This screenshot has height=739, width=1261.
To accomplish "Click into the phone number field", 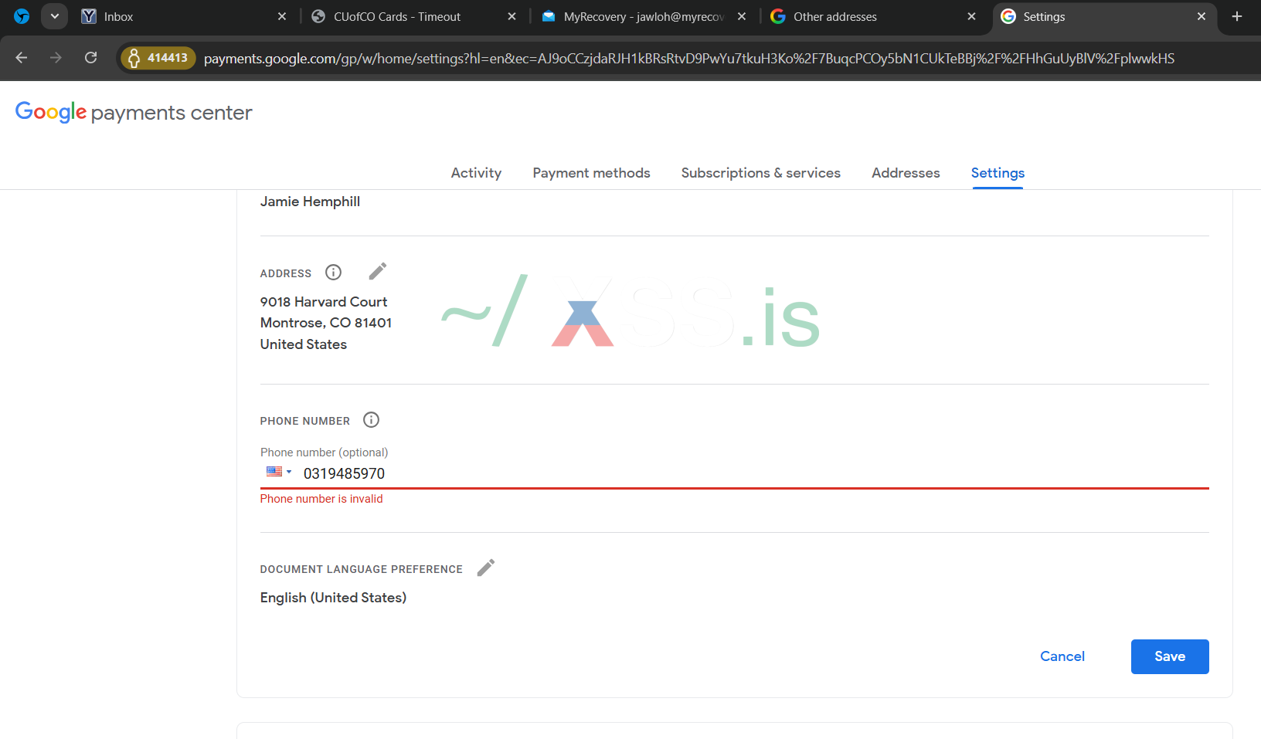I will [695, 473].
